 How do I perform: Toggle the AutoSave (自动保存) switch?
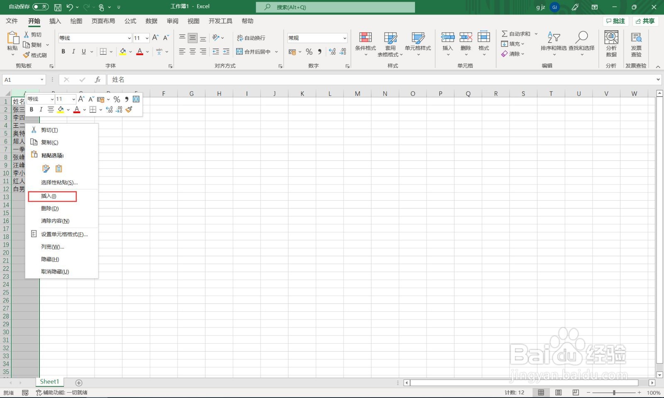coord(40,7)
